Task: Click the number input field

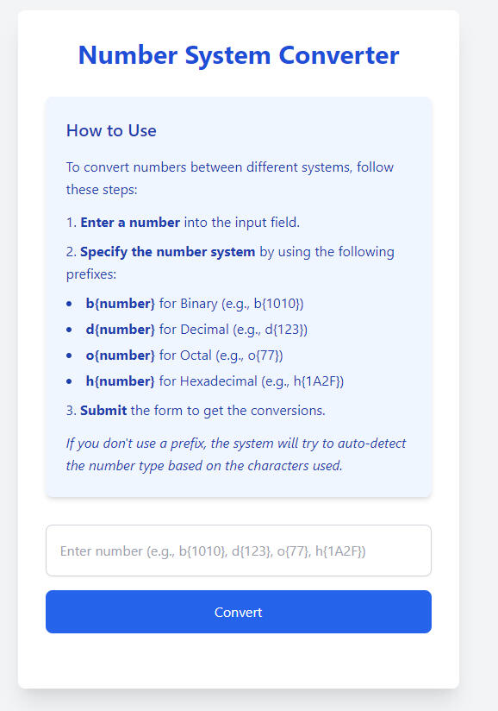Action: (239, 551)
